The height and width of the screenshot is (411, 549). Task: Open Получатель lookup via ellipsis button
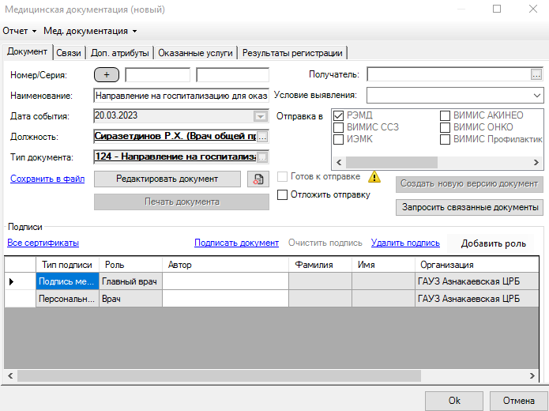pyautogui.click(x=536, y=75)
